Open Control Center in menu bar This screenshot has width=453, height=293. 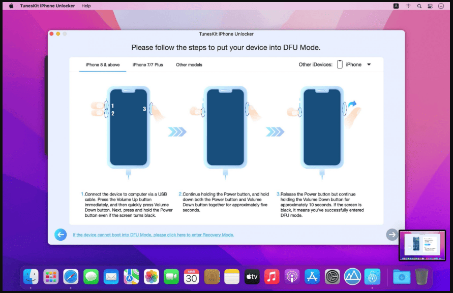[x=430, y=6]
